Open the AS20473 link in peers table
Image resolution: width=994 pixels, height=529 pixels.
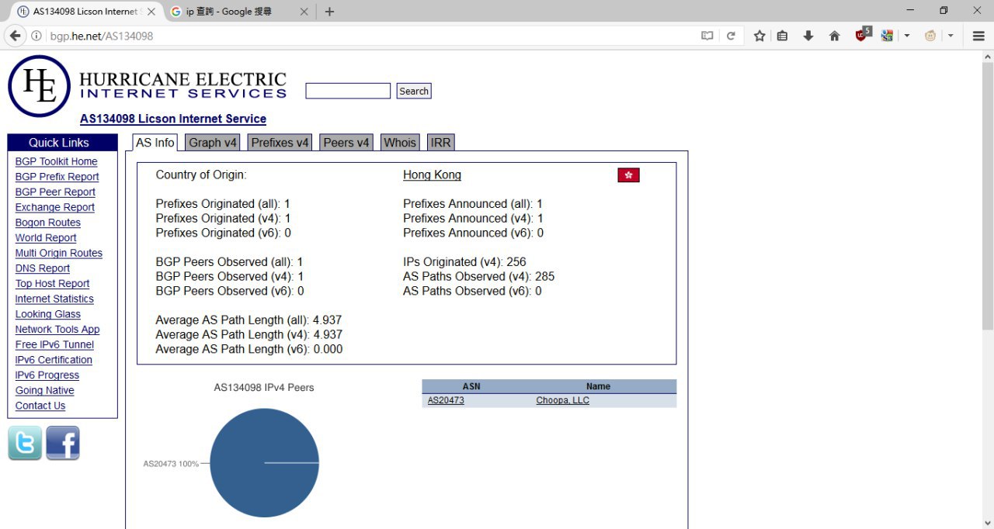(x=446, y=400)
